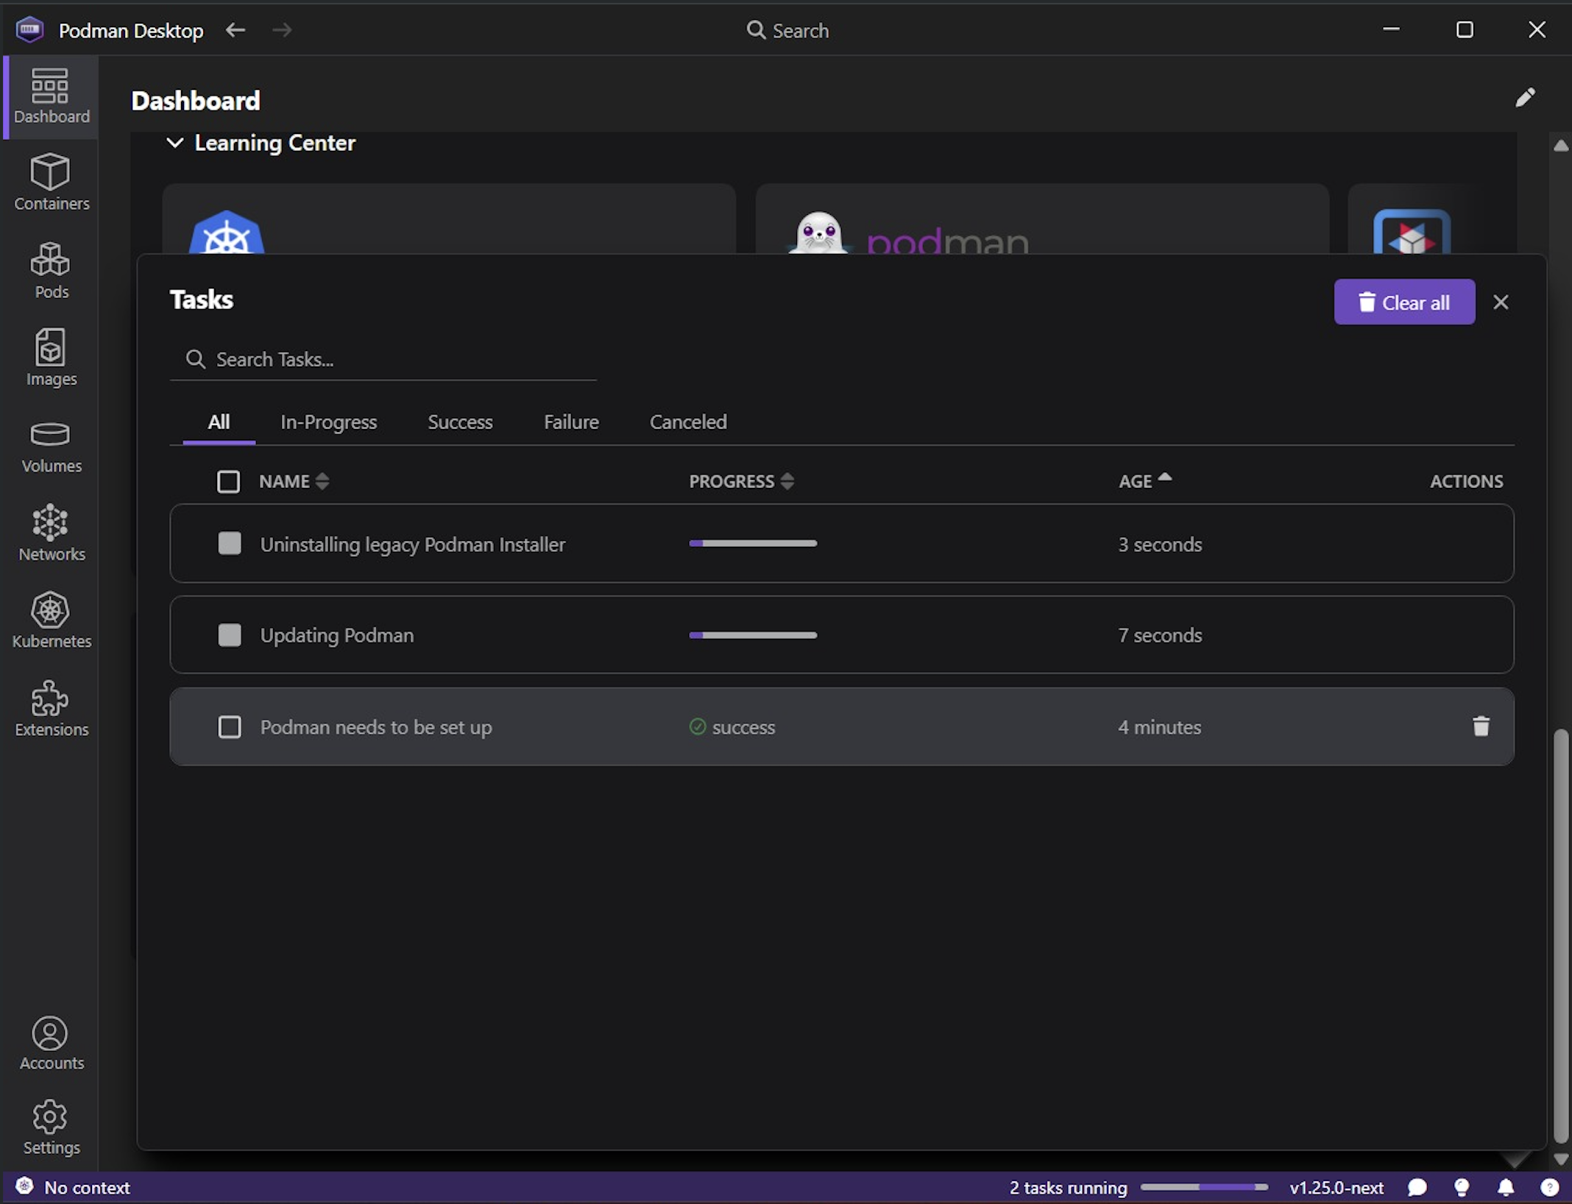The width and height of the screenshot is (1572, 1204).
Task: Toggle the 'Updating Podman' task checkbox
Action: [x=230, y=635]
